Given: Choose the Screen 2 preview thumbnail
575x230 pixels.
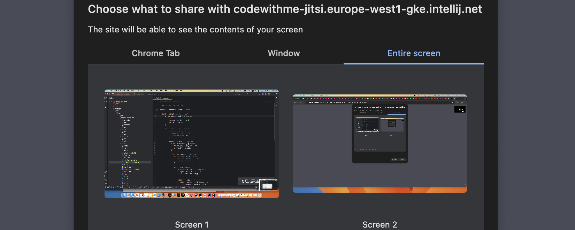Looking at the screenshot, I should tap(379, 144).
